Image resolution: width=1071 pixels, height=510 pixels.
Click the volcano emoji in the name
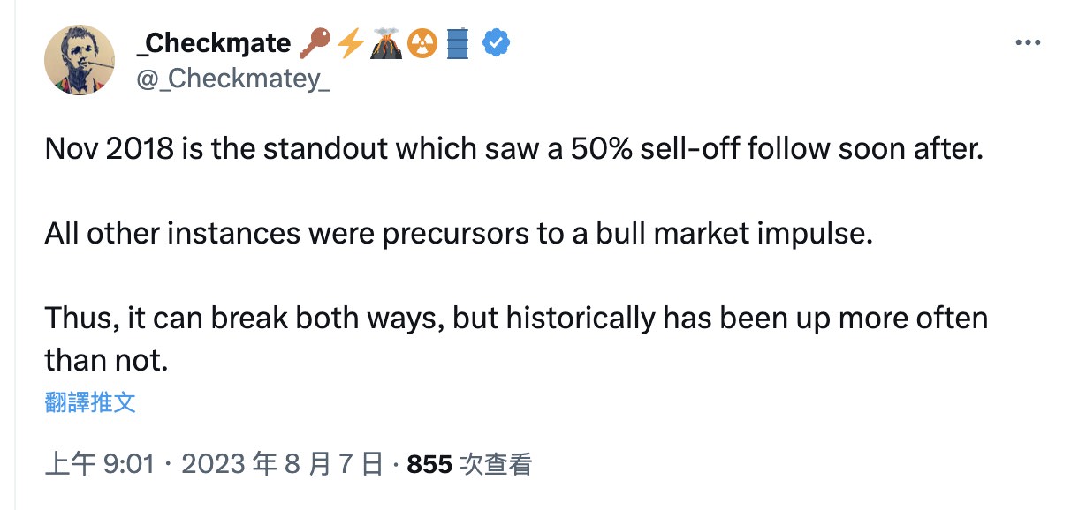(x=387, y=42)
